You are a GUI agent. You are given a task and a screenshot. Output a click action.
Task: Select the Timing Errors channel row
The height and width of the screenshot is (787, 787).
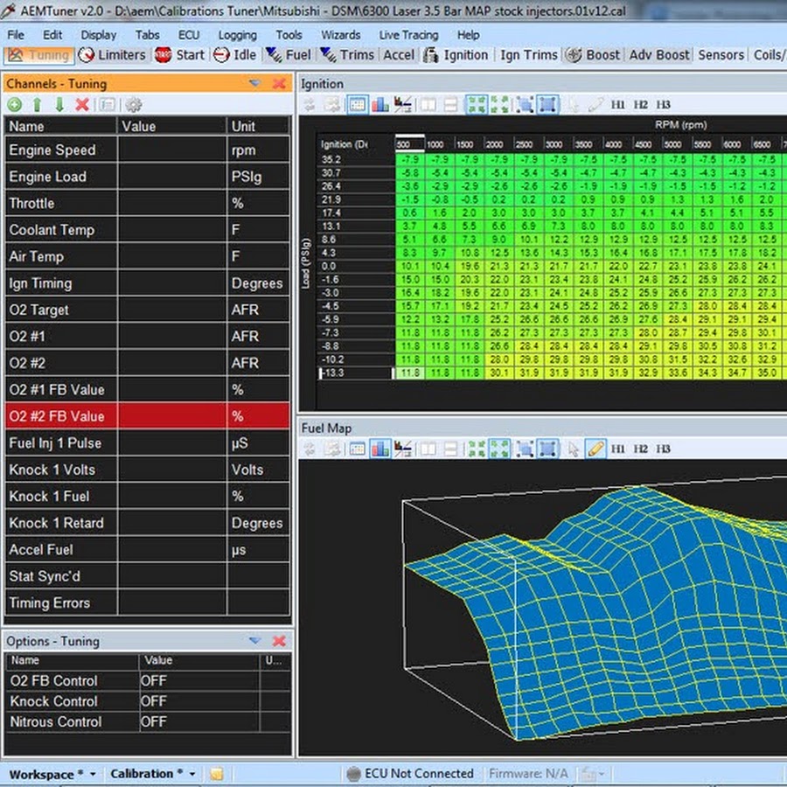pos(148,602)
